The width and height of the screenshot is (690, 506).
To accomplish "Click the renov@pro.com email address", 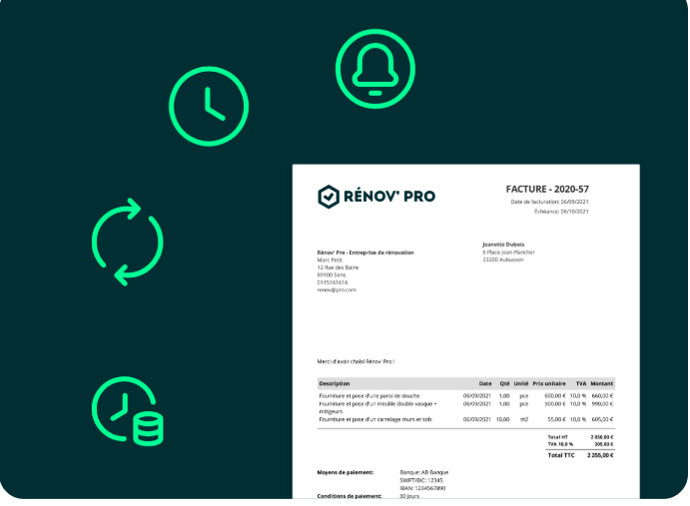I will [x=337, y=289].
